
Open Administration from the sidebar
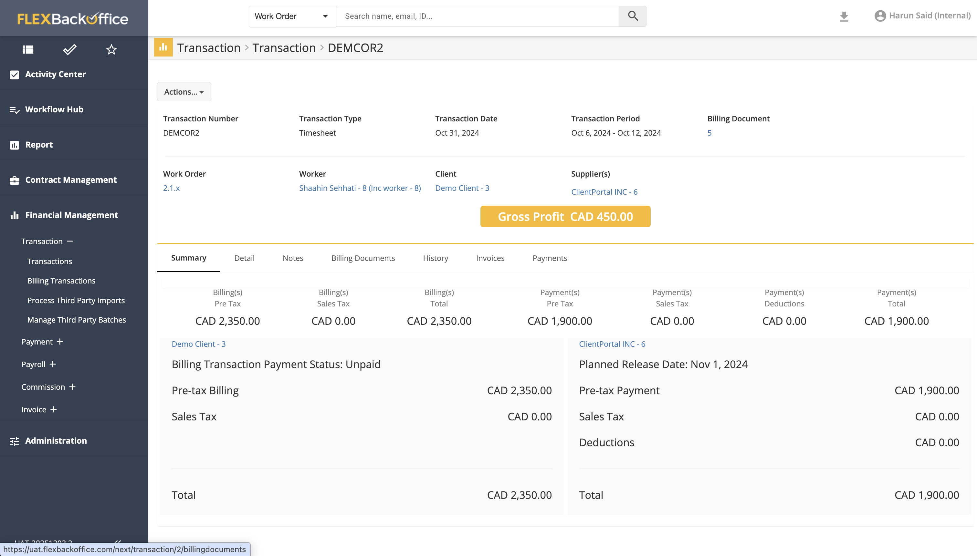tap(56, 441)
